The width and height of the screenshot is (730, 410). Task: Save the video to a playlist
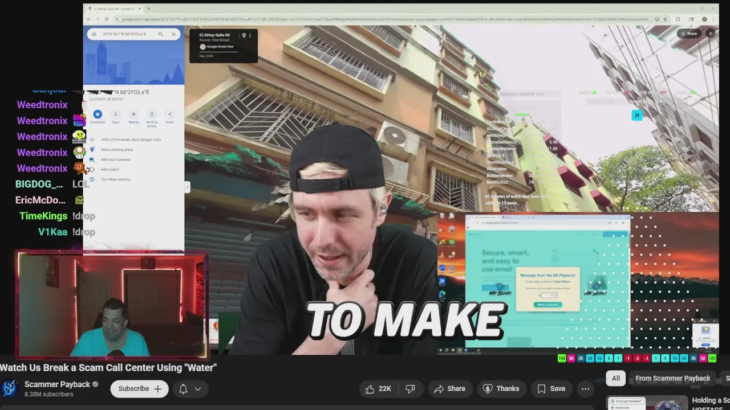[x=551, y=389]
